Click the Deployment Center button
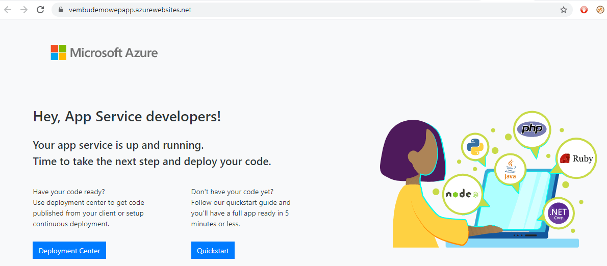 click(69, 251)
